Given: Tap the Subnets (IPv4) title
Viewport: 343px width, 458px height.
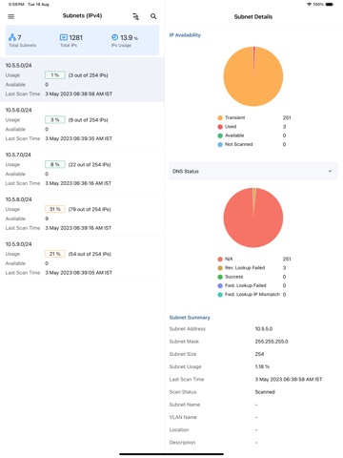Looking at the screenshot, I should (82, 15).
